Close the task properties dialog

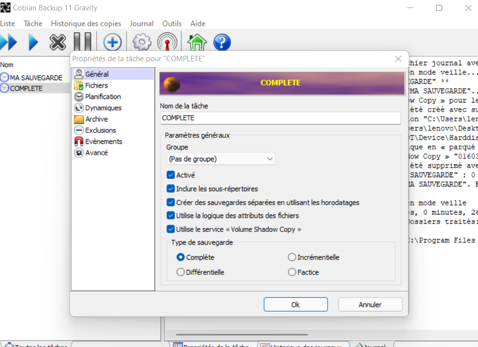pyautogui.click(x=398, y=59)
